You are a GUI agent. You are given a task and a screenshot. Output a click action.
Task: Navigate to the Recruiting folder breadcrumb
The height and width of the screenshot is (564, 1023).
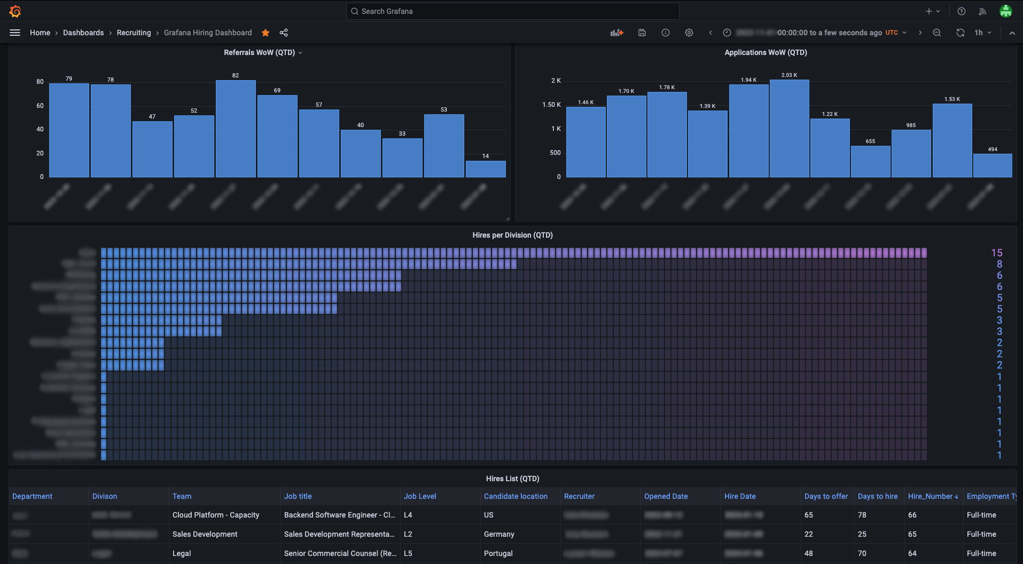coord(134,33)
